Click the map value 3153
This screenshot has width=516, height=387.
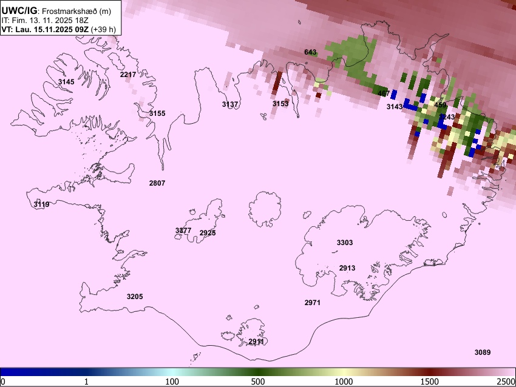tap(280, 104)
